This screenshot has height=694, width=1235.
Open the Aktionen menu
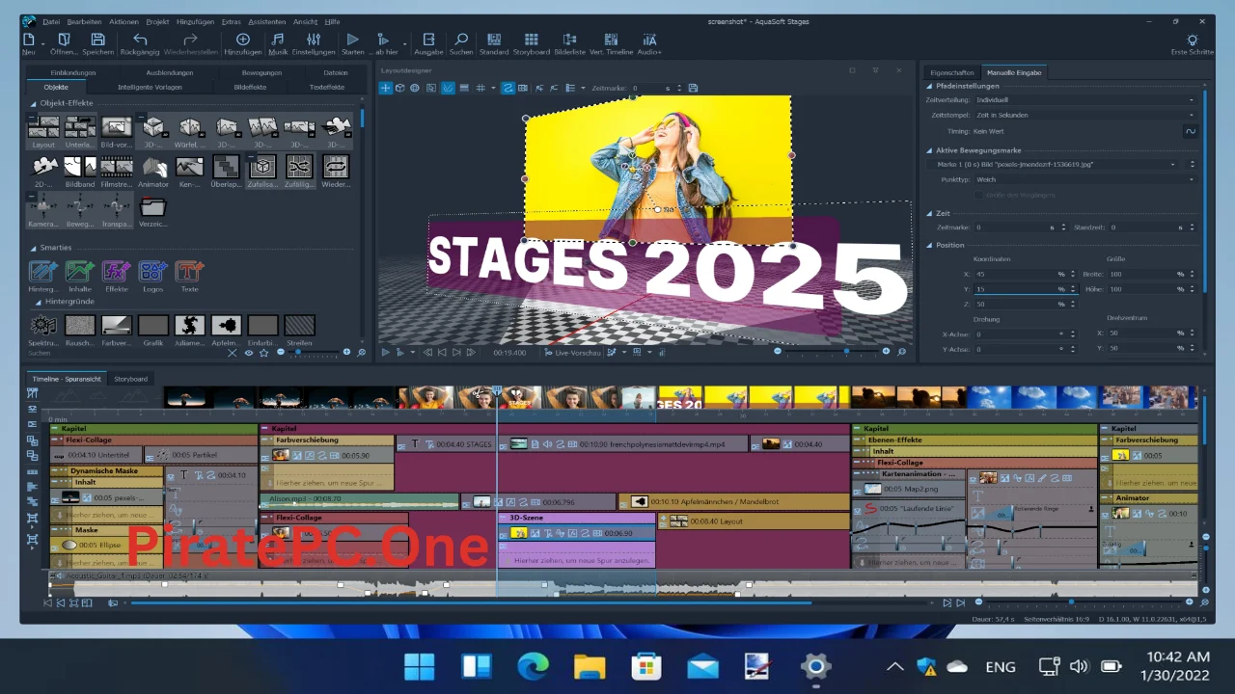[x=123, y=21]
